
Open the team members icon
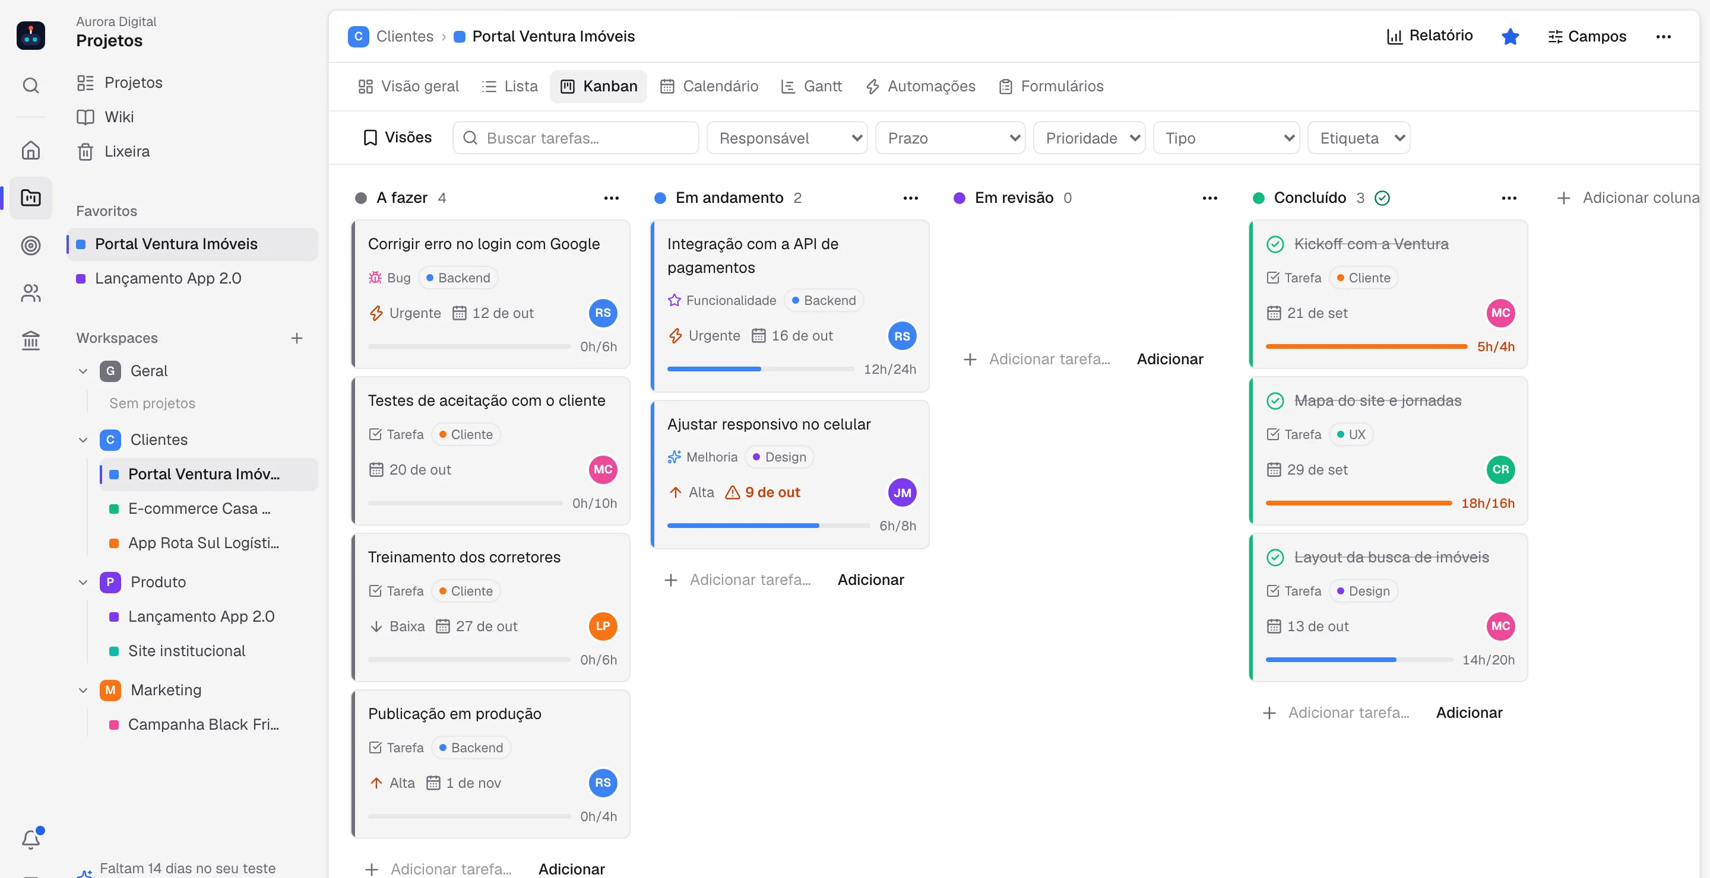[30, 293]
